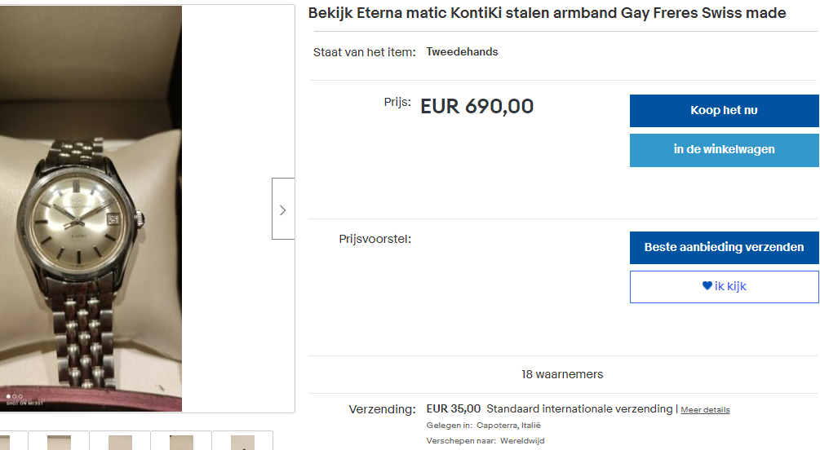Switch to the second photo indicator dot
The height and width of the screenshot is (450, 820).
tap(14, 396)
